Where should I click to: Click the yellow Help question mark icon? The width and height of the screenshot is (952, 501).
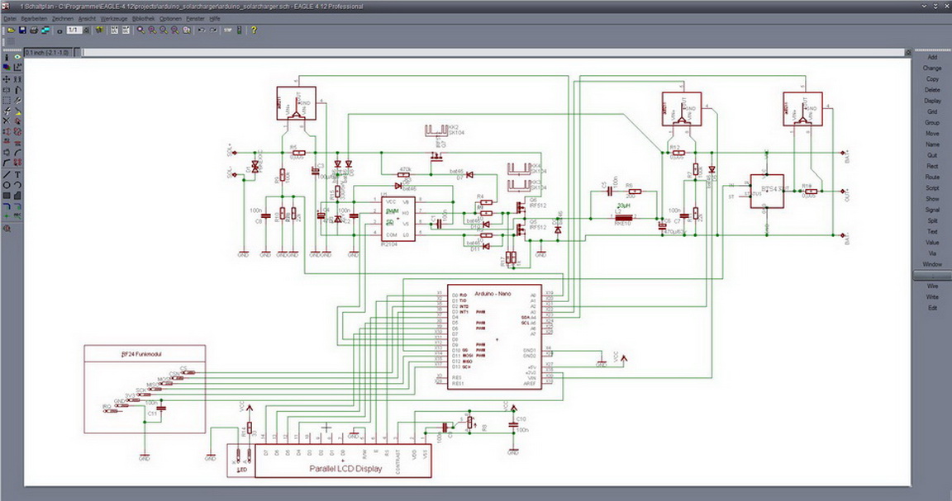254,30
